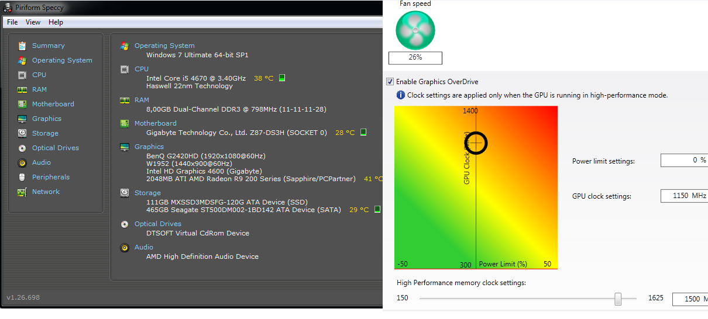The width and height of the screenshot is (708, 319).
Task: Click the Storage drive icon in summary pane
Action: pyautogui.click(x=125, y=193)
